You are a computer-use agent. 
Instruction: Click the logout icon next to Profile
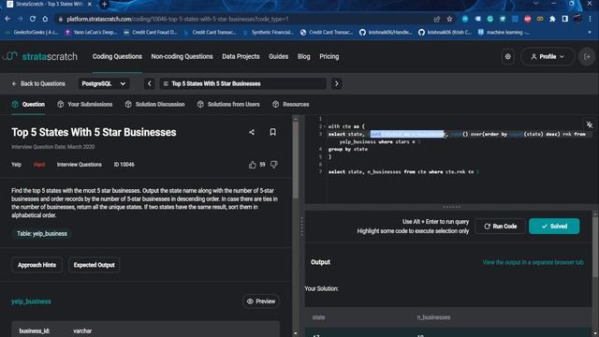coord(587,56)
